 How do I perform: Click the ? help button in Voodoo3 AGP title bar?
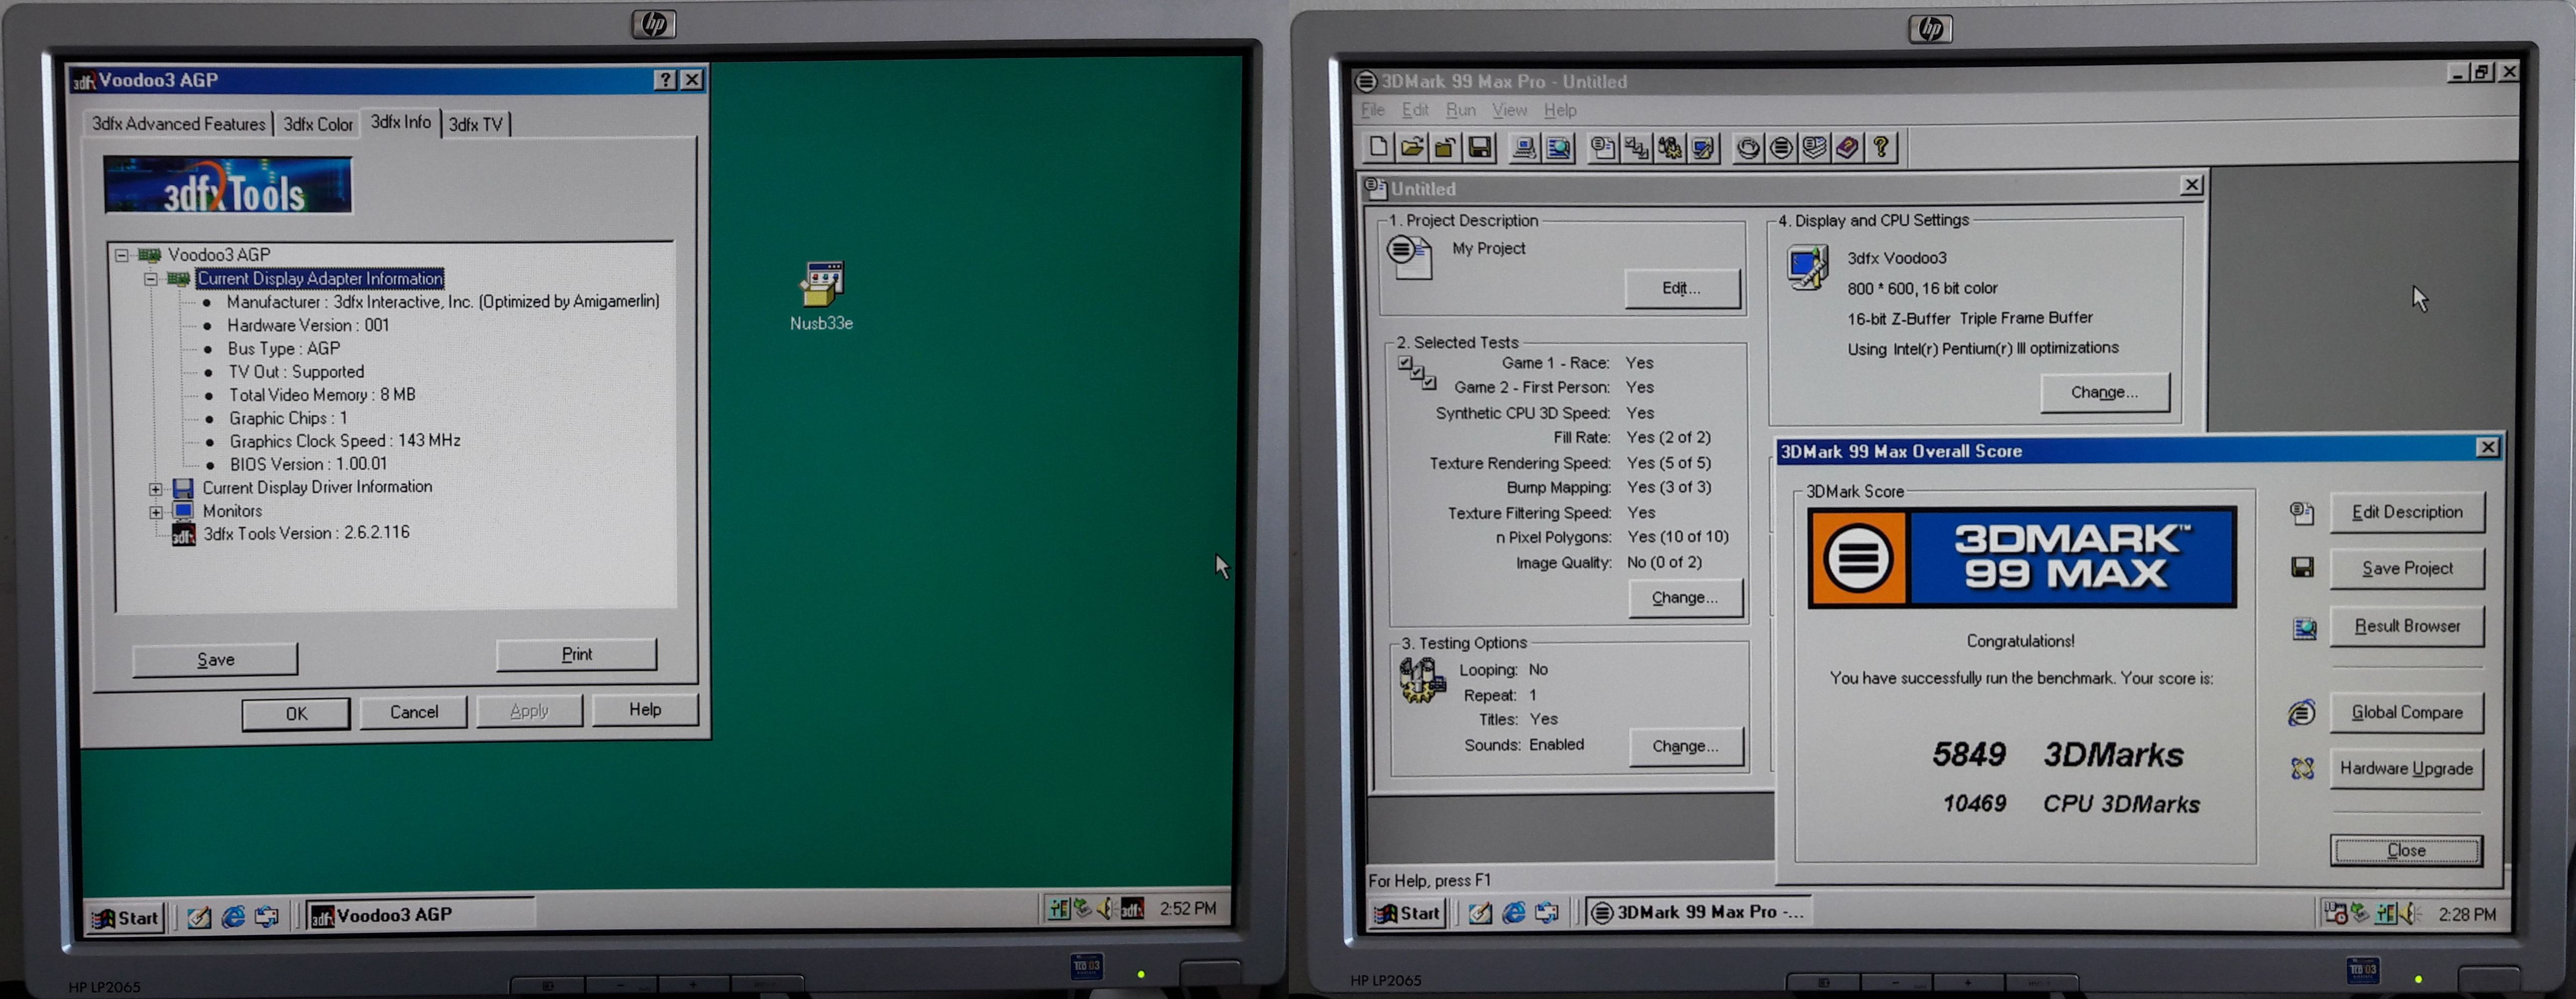(665, 80)
